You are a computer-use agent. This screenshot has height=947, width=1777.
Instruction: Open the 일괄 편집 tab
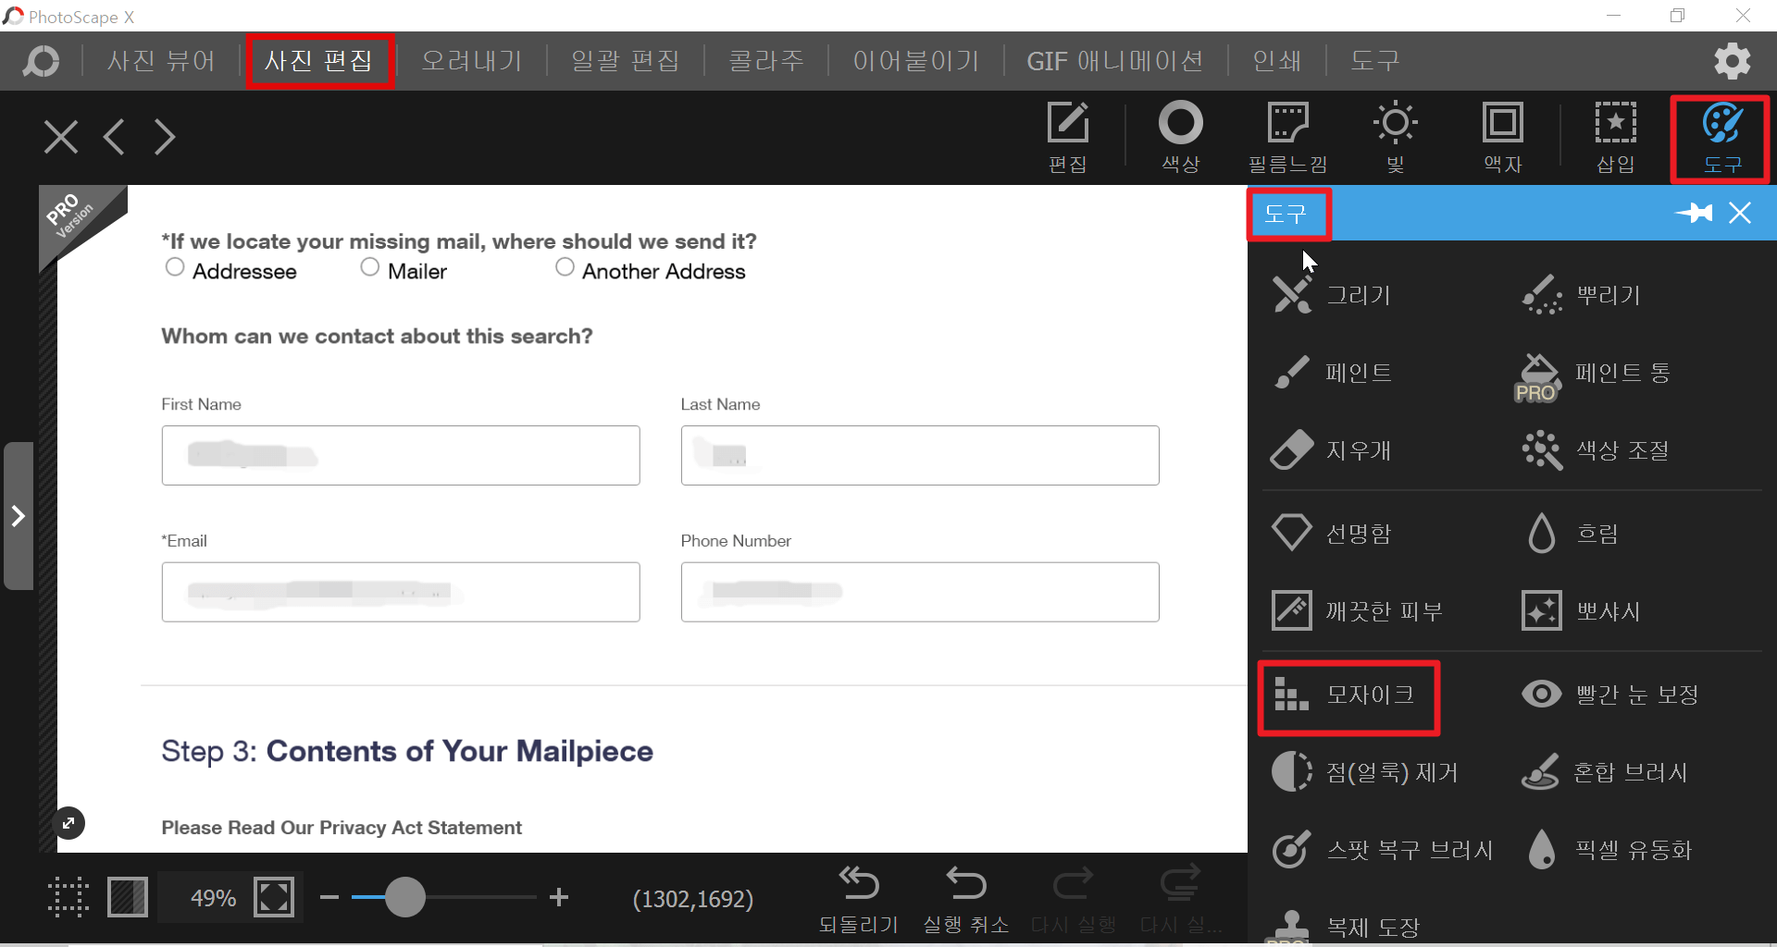coord(626,61)
